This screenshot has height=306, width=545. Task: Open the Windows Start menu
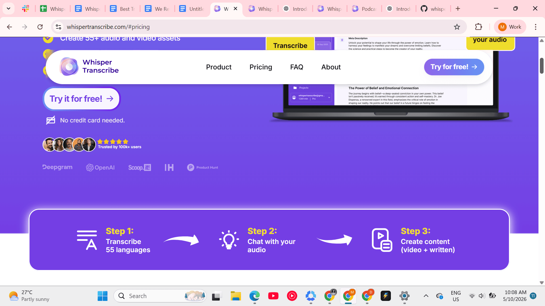[x=102, y=296]
